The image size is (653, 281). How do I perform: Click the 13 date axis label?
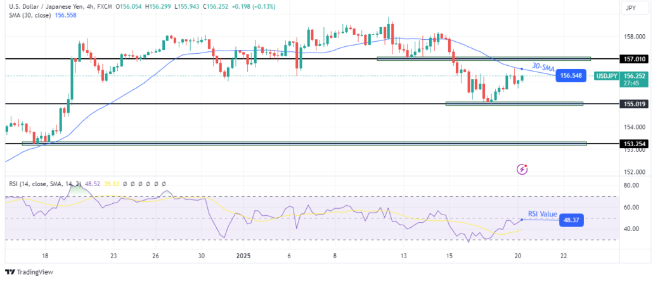[403, 256]
